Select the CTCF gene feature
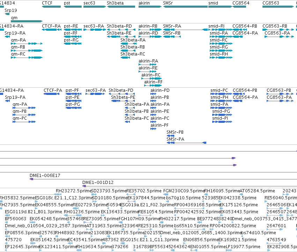297x252 pixels. [51, 7]
